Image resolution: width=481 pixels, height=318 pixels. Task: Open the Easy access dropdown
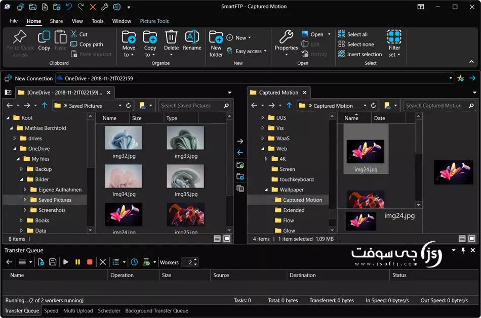[x=247, y=51]
